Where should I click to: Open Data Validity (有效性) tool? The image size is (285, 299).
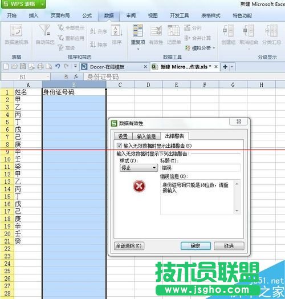[x=156, y=34]
